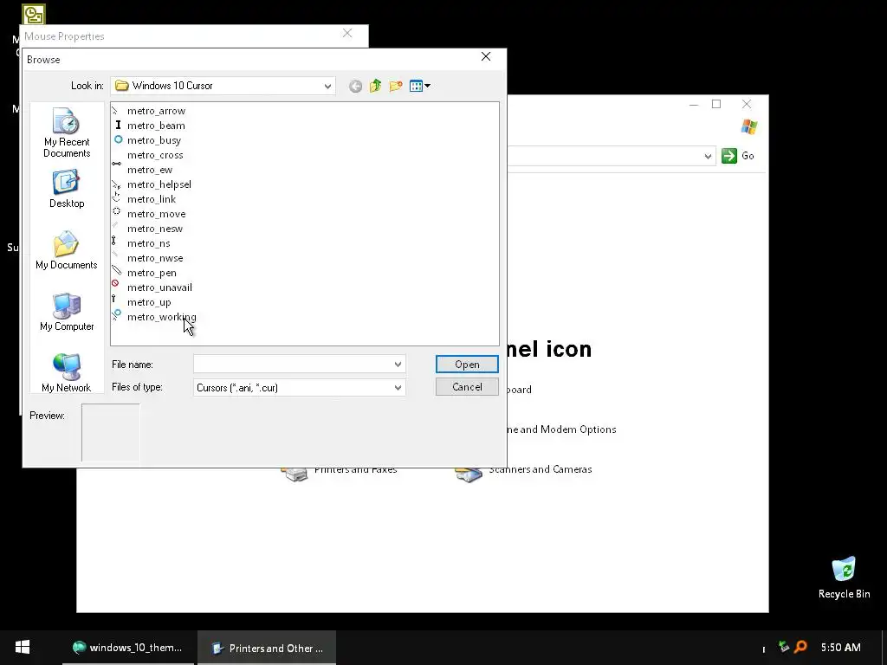
Task: Open Desktop in places bar
Action: [x=67, y=190]
